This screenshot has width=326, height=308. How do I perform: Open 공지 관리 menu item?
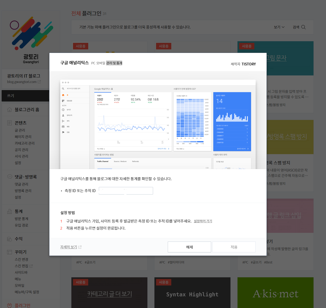click(x=21, y=150)
